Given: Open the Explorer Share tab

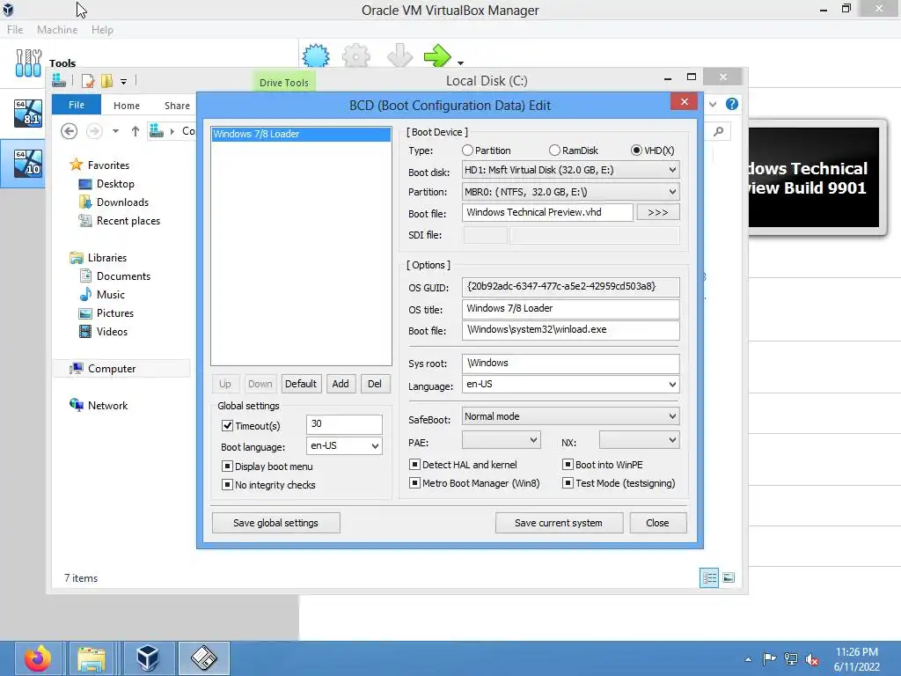Looking at the screenshot, I should (x=177, y=106).
